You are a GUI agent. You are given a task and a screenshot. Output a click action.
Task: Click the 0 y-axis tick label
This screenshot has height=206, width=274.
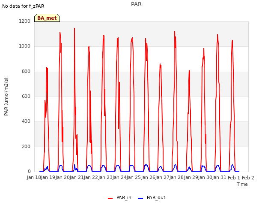click(29, 172)
